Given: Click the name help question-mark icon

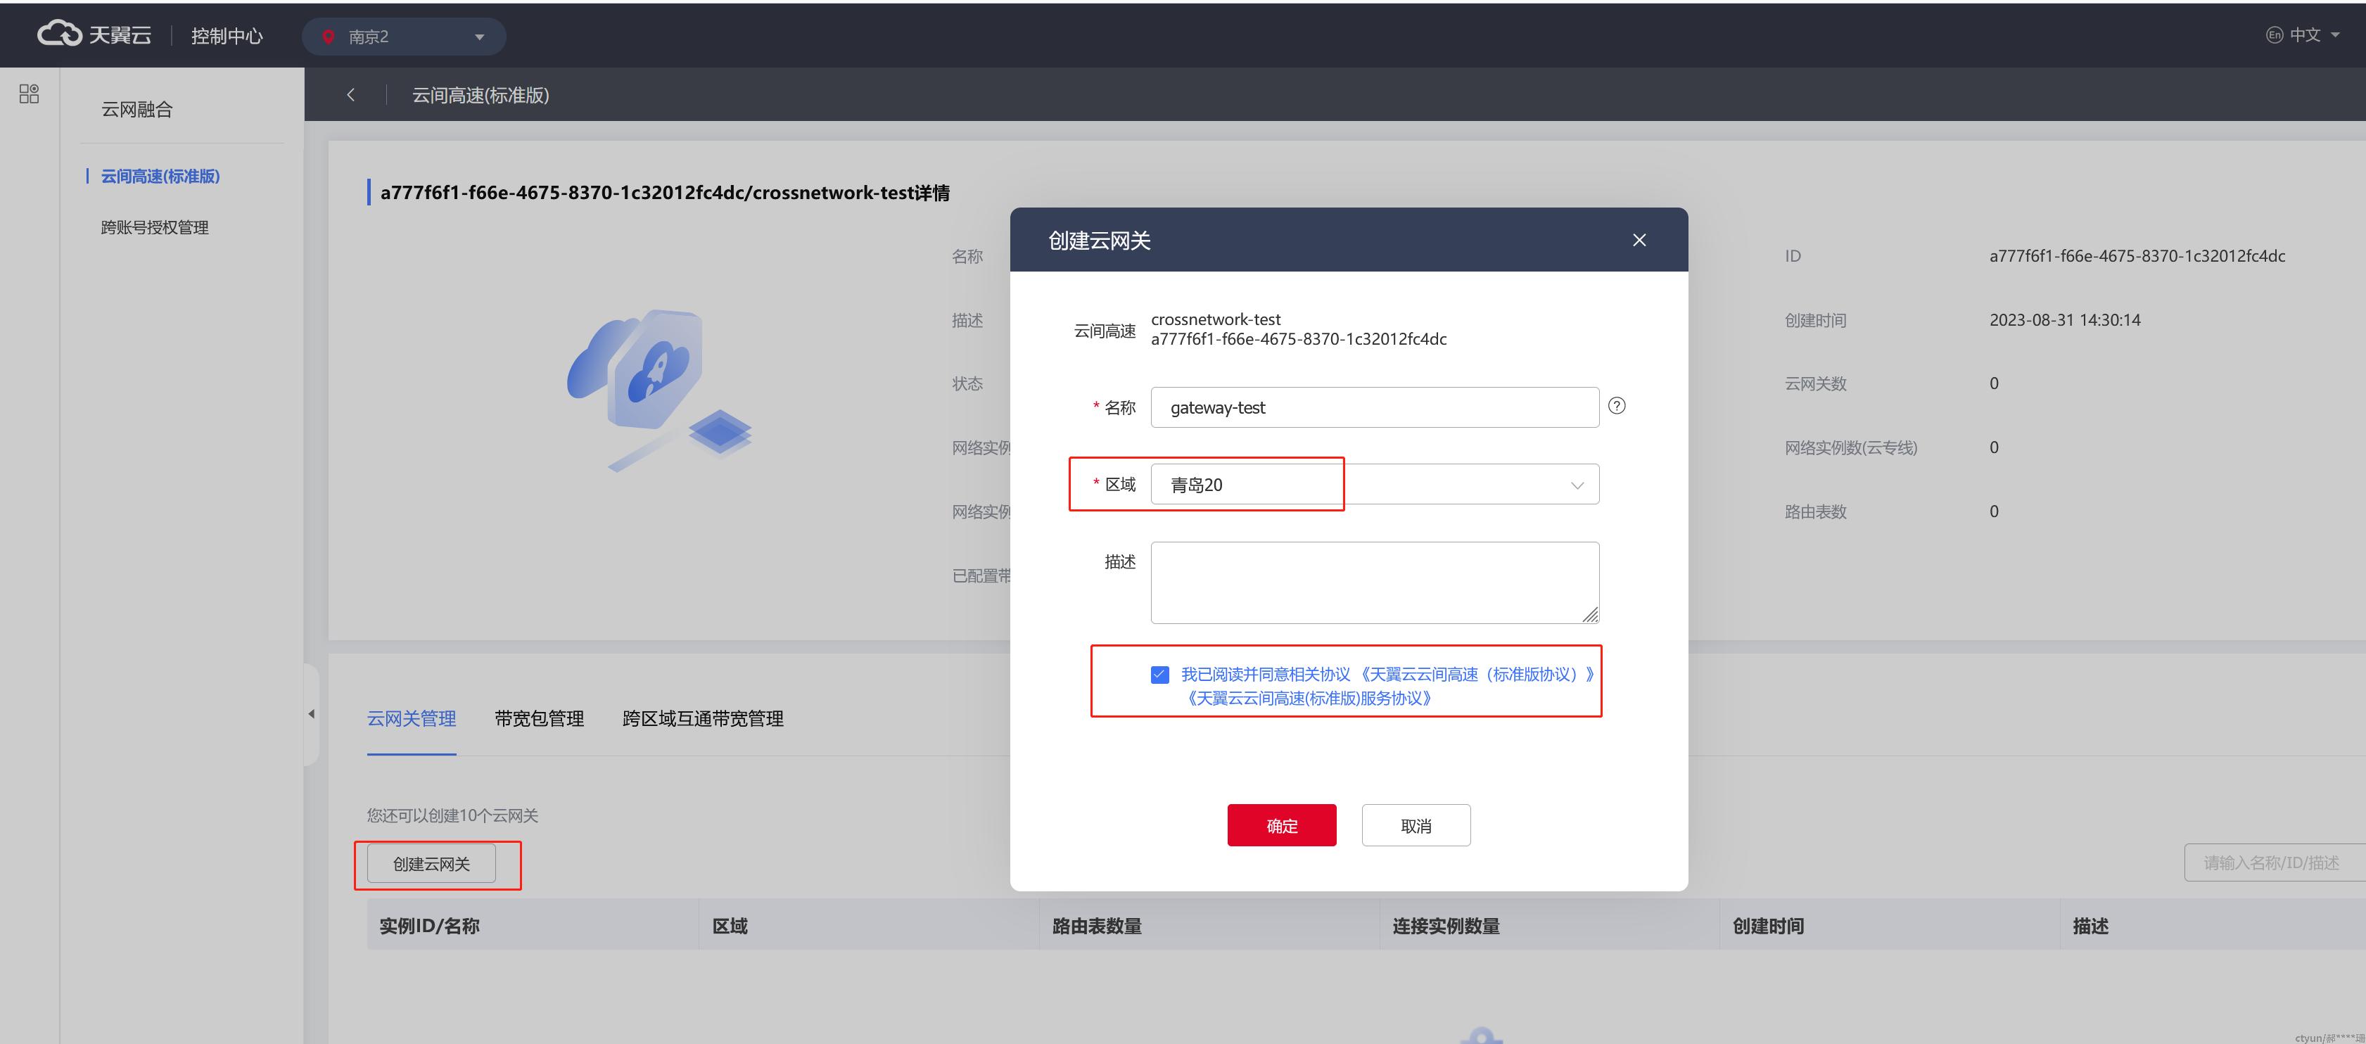Looking at the screenshot, I should 1617,406.
